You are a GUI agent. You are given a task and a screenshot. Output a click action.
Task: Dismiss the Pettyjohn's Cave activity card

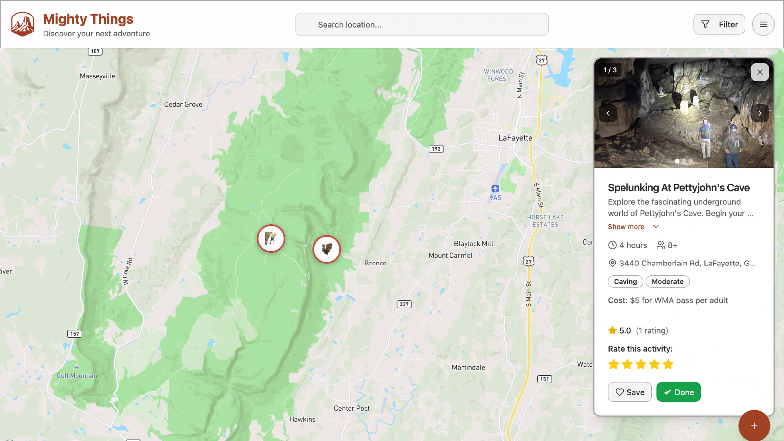pos(760,72)
